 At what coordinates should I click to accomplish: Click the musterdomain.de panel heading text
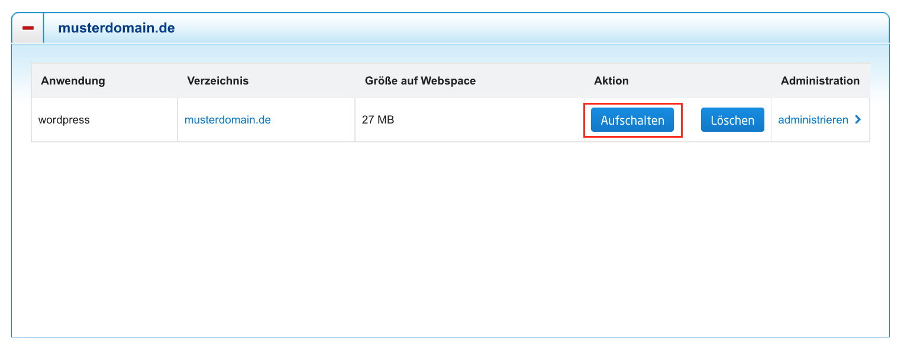coord(116,28)
